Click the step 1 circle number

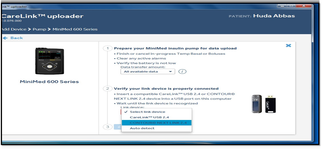(108, 48)
